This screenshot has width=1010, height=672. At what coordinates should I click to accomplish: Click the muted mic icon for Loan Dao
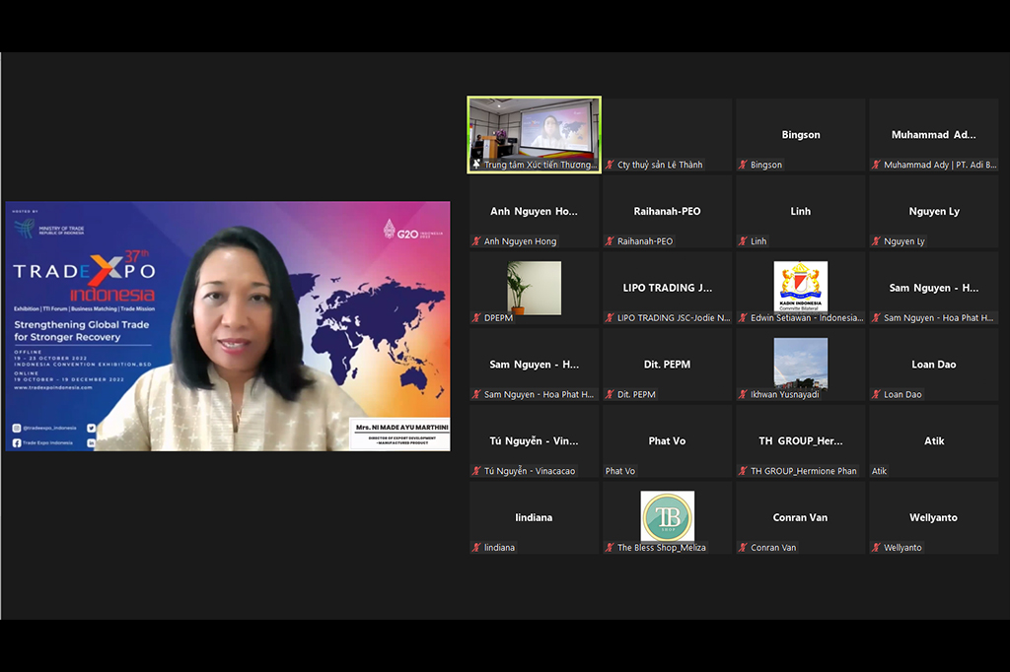point(876,394)
